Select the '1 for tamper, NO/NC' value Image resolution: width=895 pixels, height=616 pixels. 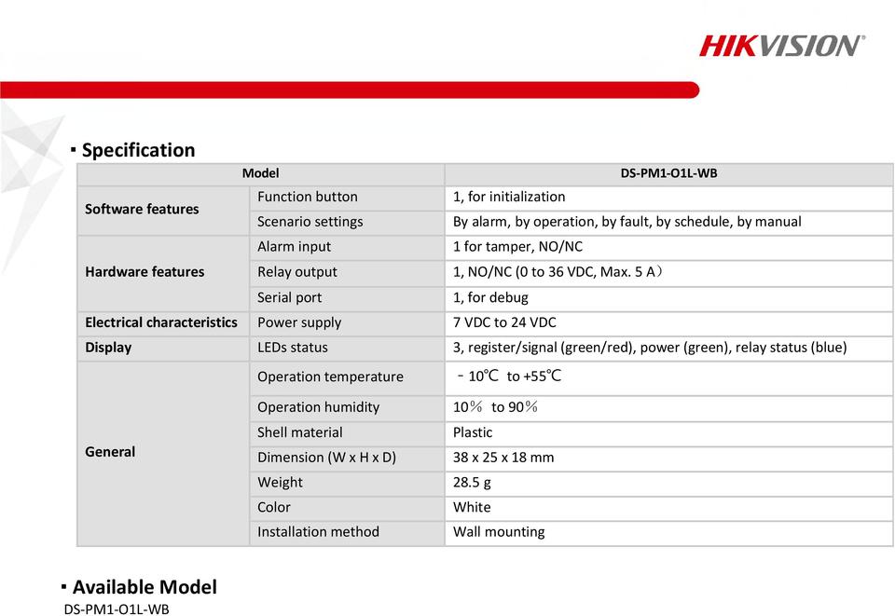pos(517,247)
